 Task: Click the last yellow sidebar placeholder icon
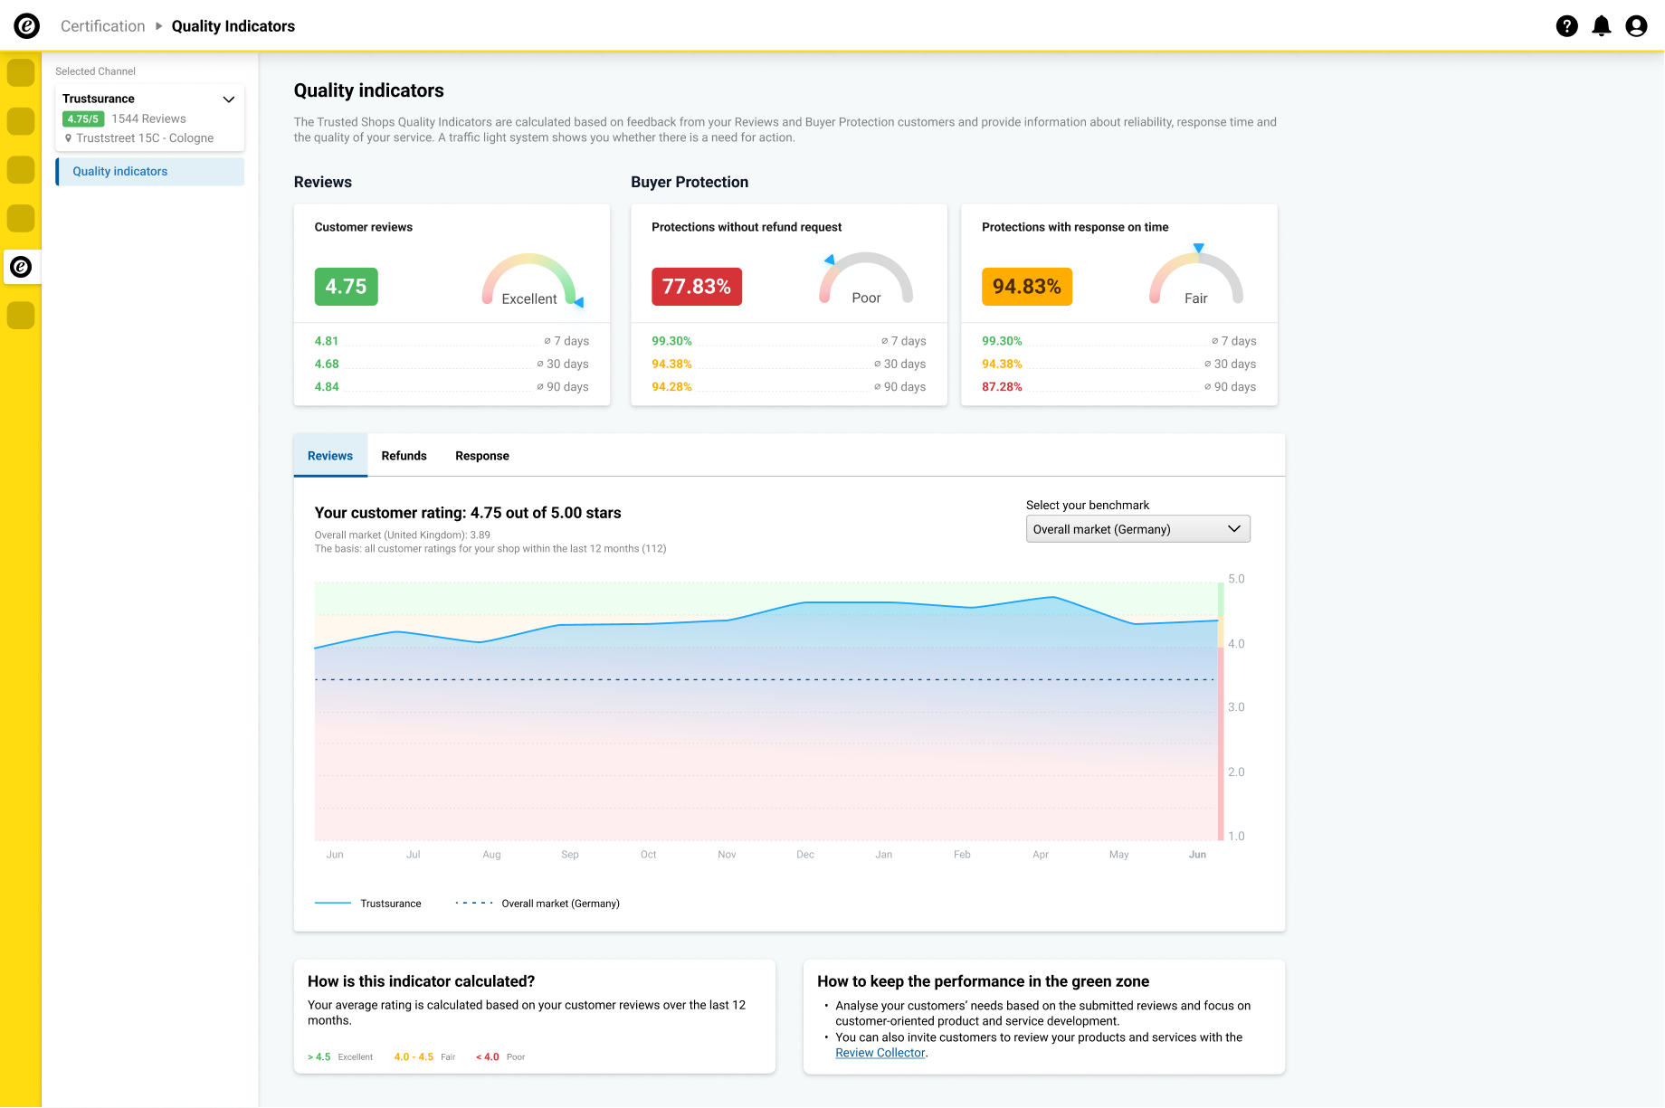[21, 316]
